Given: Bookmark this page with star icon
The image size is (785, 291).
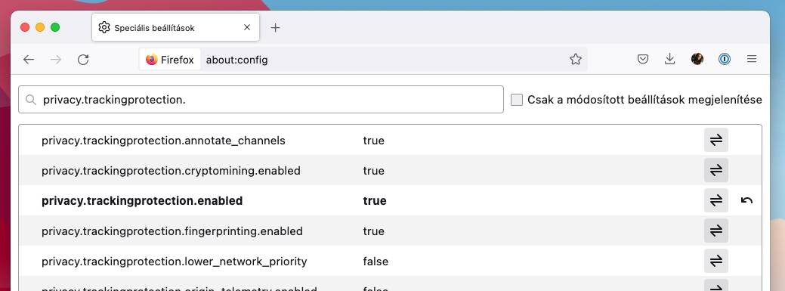Looking at the screenshot, I should (576, 60).
